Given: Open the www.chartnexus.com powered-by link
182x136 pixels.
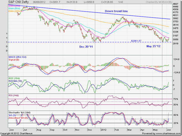Looking at the screenshot, I should click(x=168, y=134).
